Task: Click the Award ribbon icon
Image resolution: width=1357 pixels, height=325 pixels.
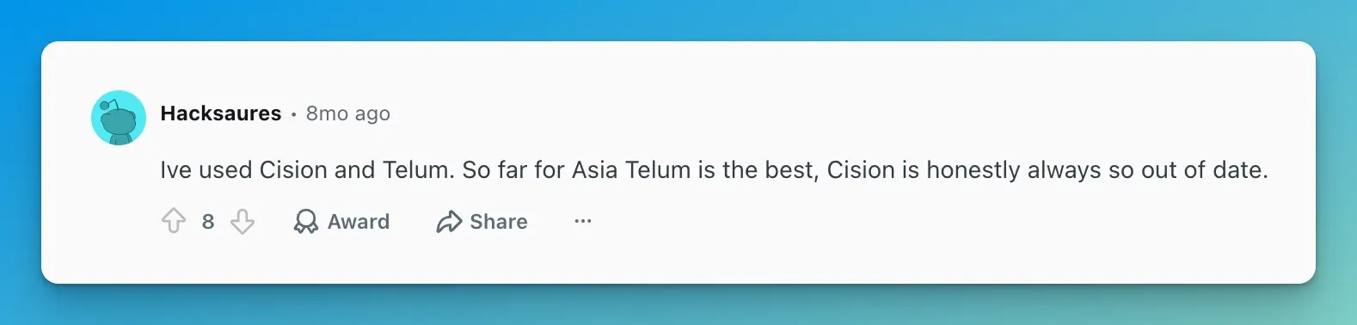Action: point(305,221)
